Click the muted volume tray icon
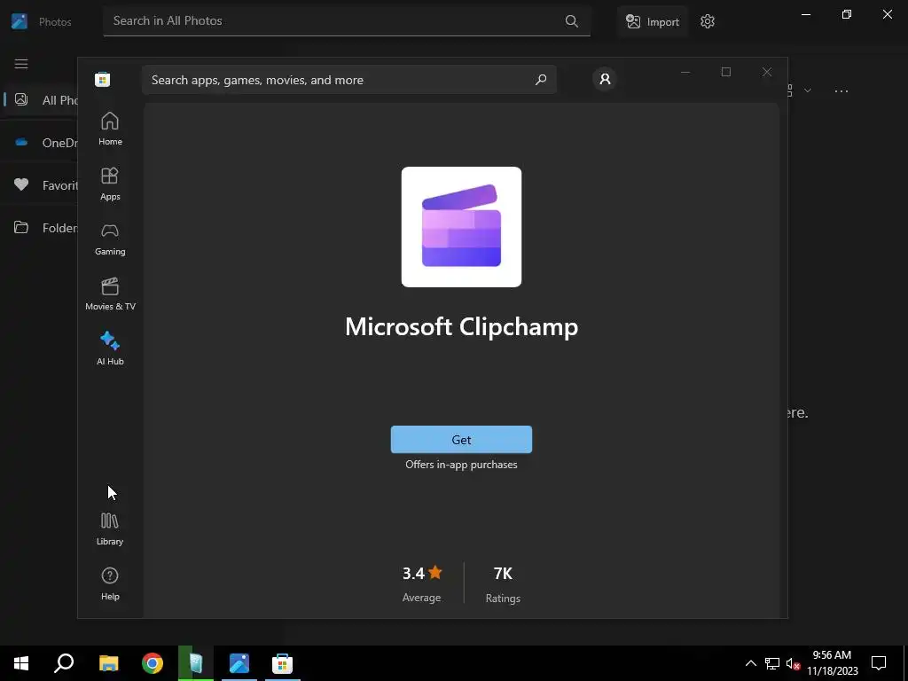This screenshot has height=681, width=908. 794,663
